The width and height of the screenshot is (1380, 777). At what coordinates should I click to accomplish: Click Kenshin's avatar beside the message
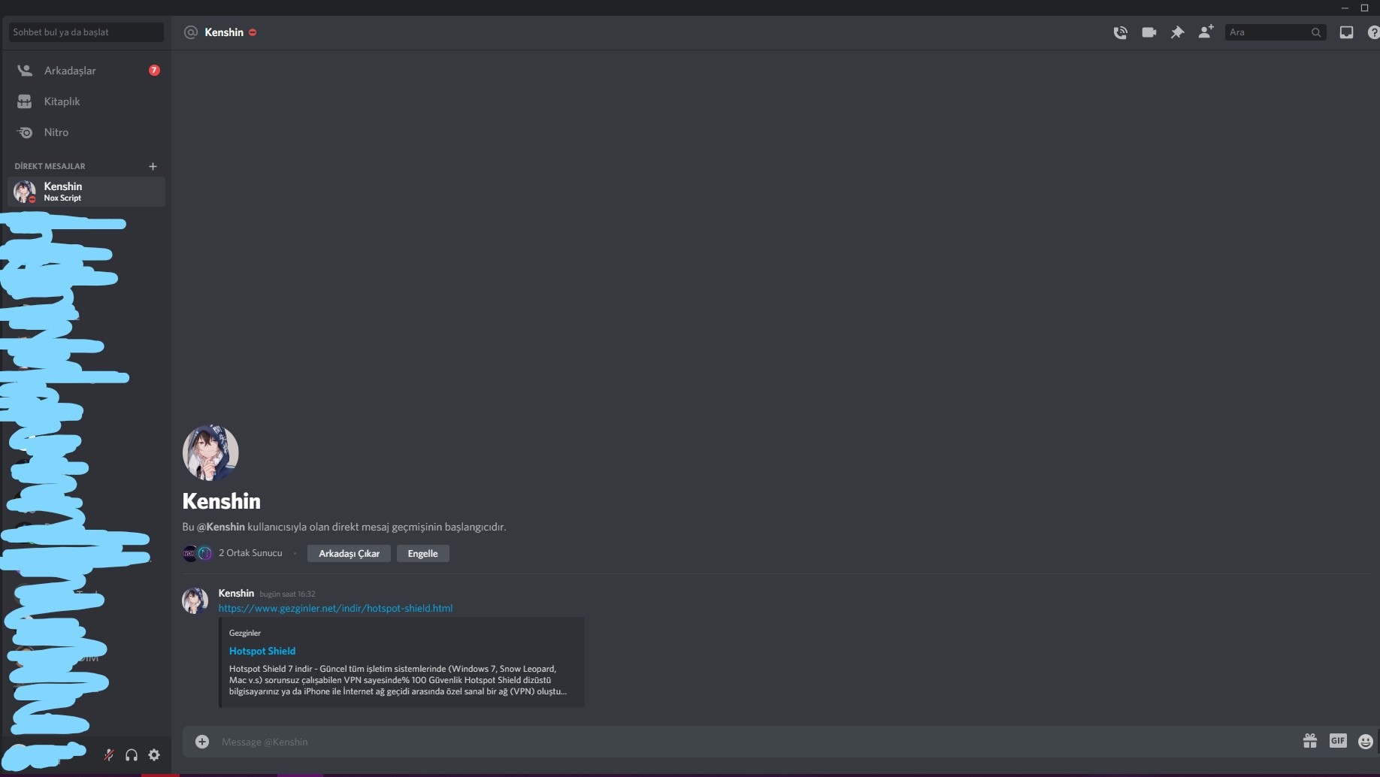pyautogui.click(x=195, y=600)
